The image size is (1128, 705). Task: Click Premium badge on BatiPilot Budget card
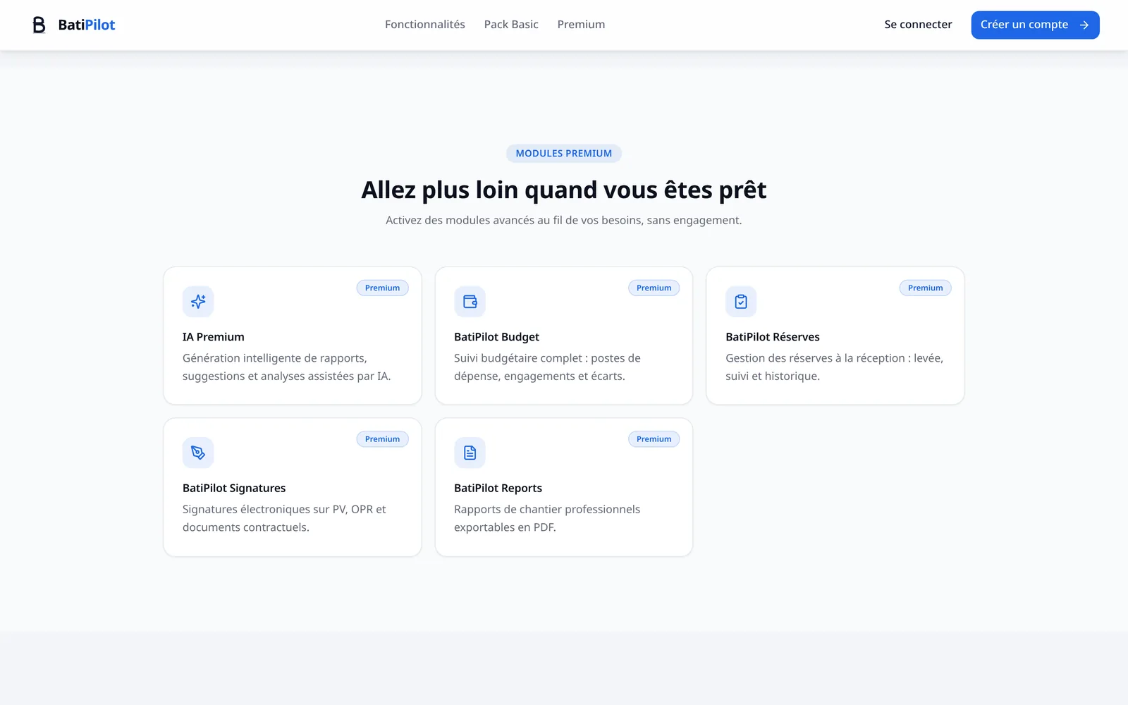coord(654,288)
